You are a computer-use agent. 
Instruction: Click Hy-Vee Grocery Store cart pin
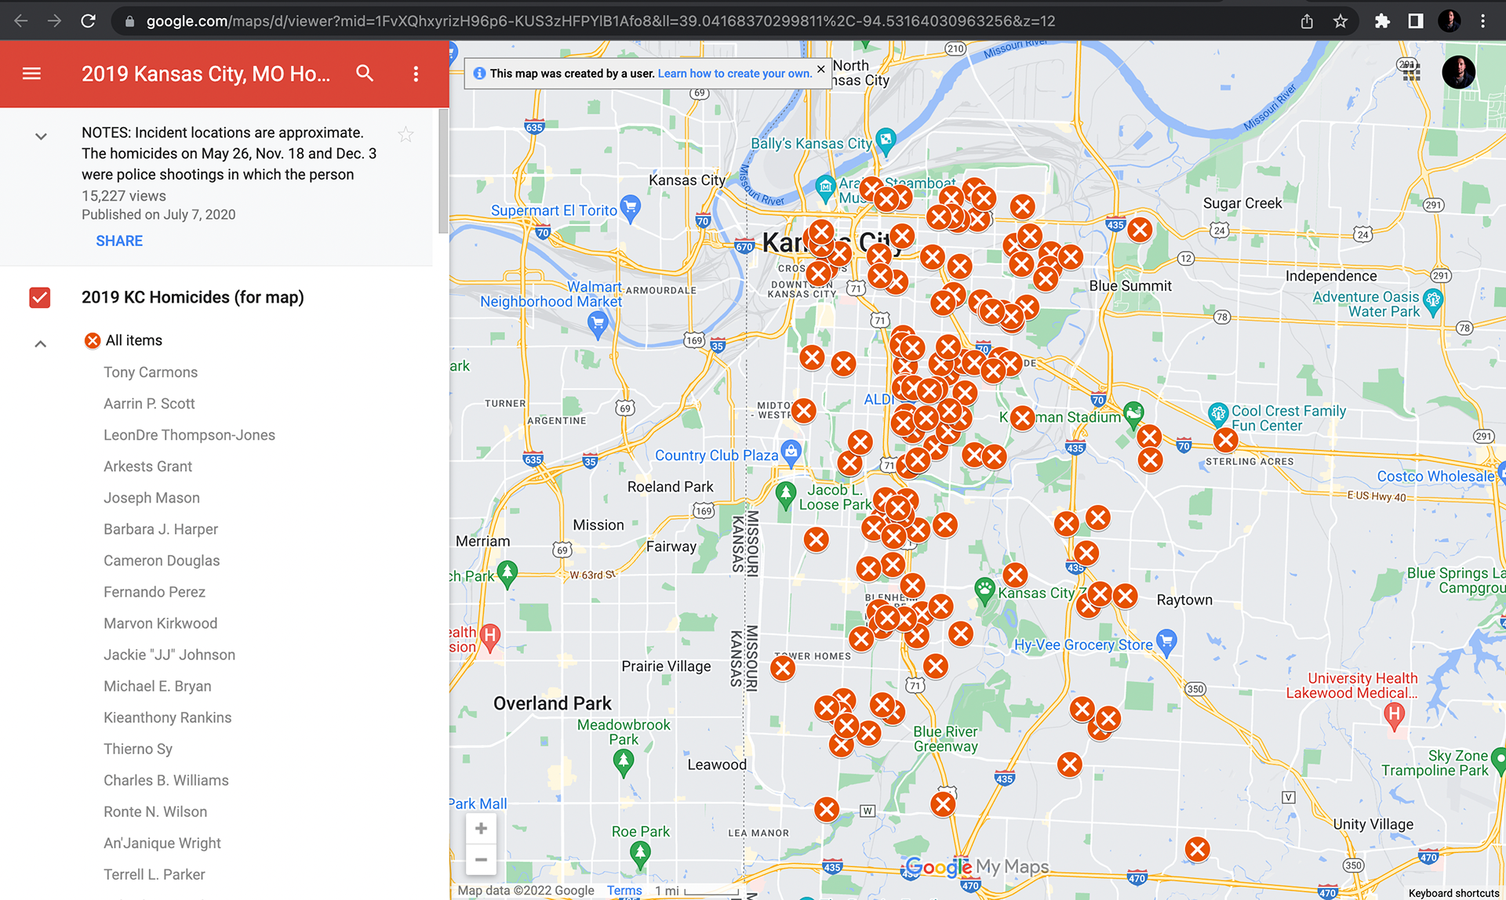point(1166,643)
